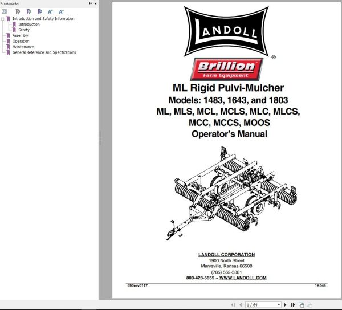342x310 pixels.
Task: Collapse the bookmarks panel with the left arrow
Action: [96, 3]
